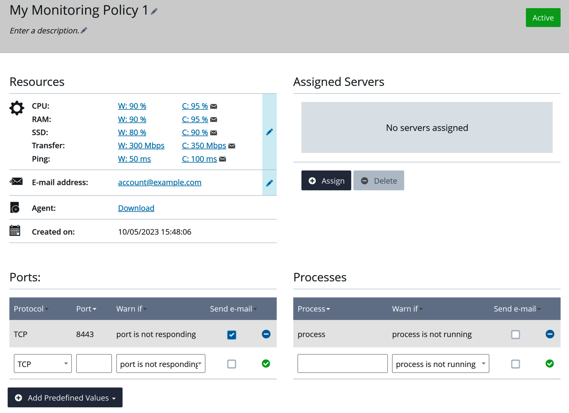Expand Add Predefined Values menu
The height and width of the screenshot is (413, 569).
pyautogui.click(x=65, y=398)
